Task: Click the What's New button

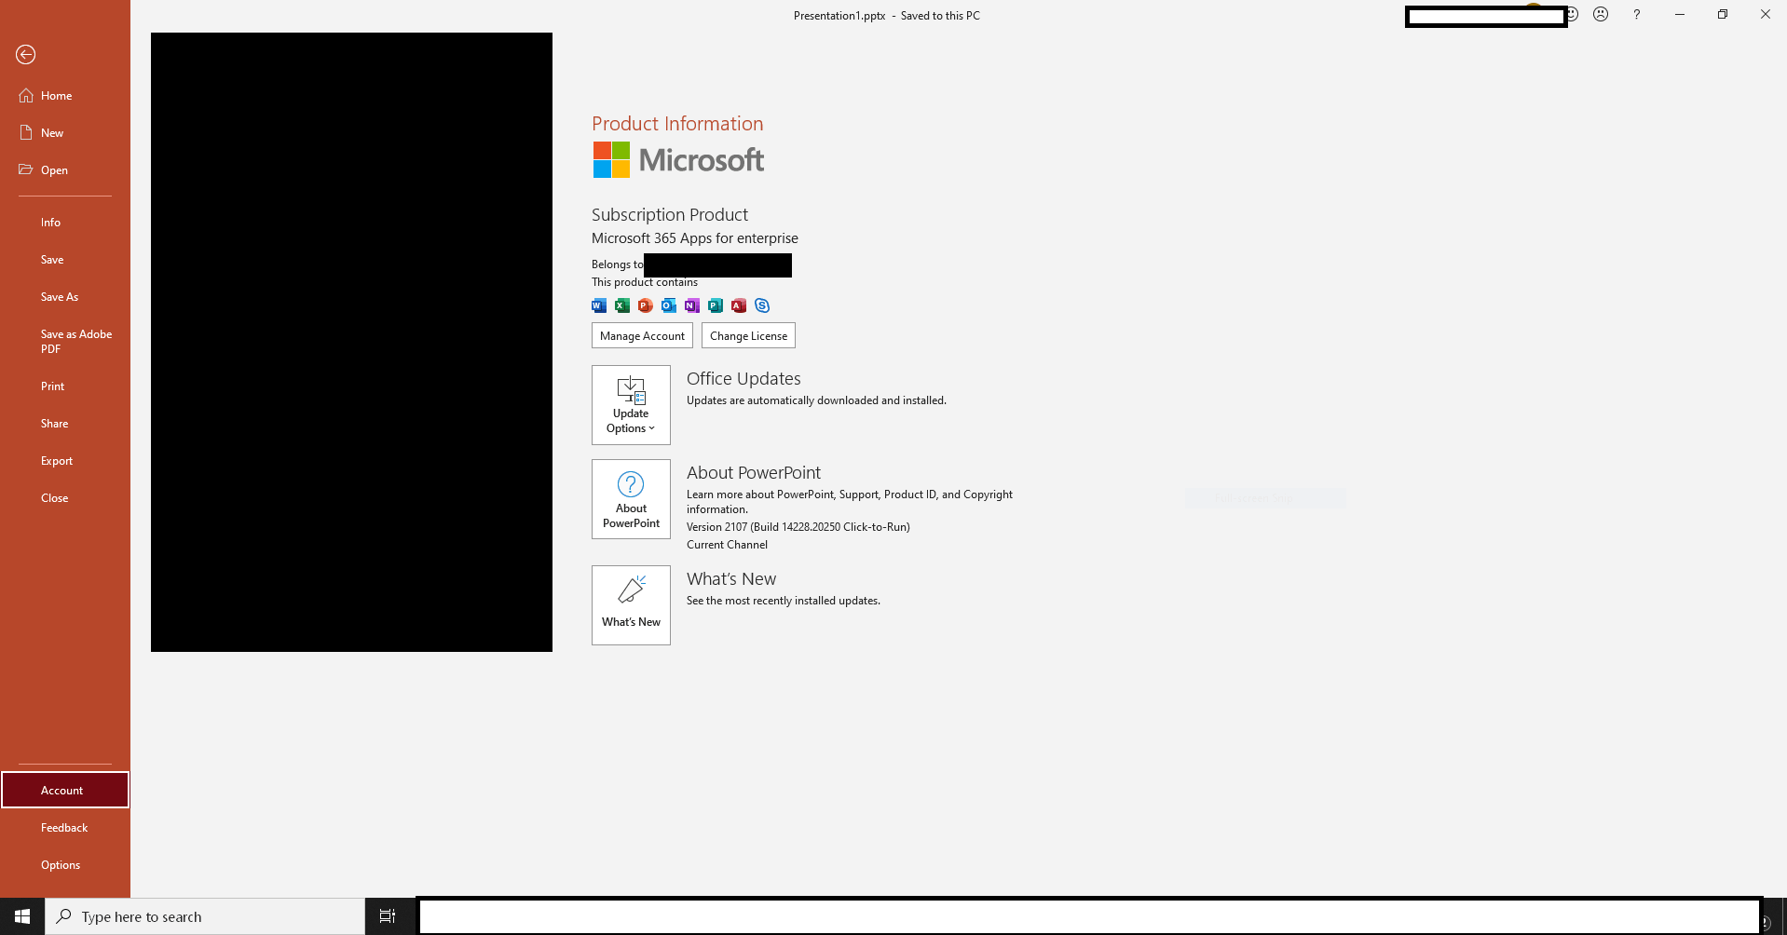Action: coord(631,605)
